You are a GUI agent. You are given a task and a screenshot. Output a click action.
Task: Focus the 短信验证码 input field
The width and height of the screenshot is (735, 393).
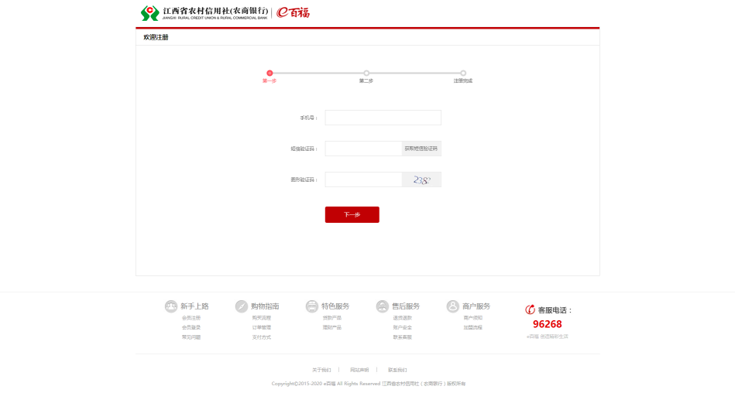coord(363,149)
